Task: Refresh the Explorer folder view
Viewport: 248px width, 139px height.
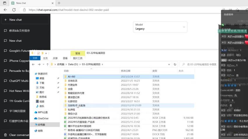Action: pyautogui.click(x=175, y=64)
